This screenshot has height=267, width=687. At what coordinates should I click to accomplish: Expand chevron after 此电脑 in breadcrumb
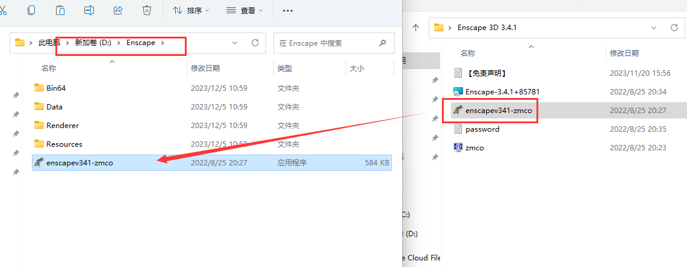(x=67, y=43)
